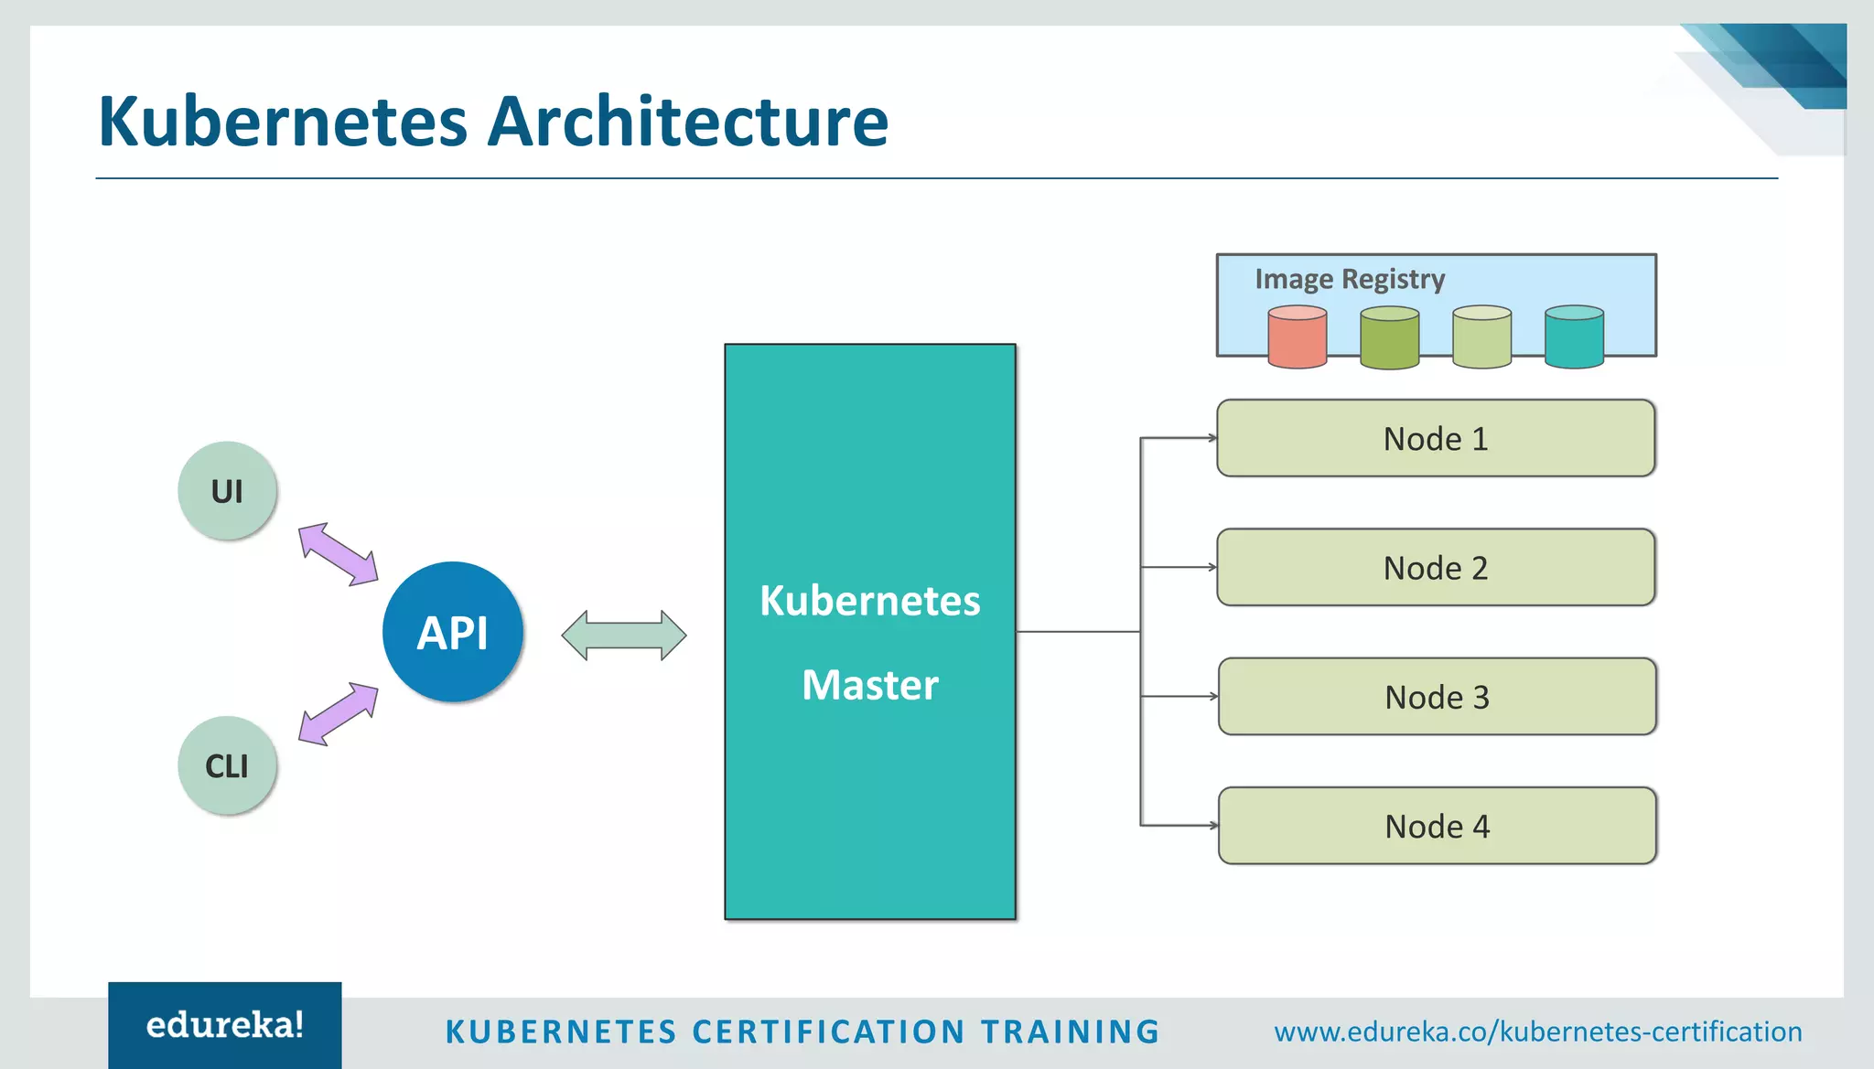The image size is (1874, 1069).
Task: Select the Node 3 box
Action: (x=1438, y=697)
